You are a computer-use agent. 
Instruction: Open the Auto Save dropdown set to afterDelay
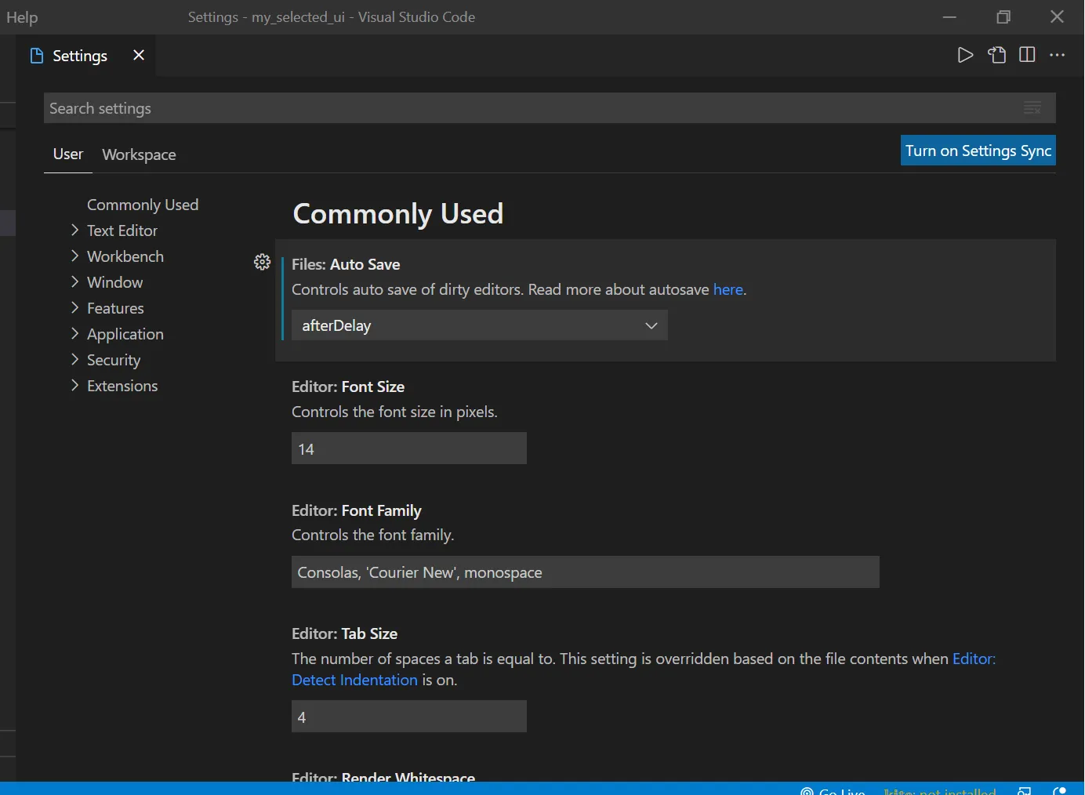(479, 325)
